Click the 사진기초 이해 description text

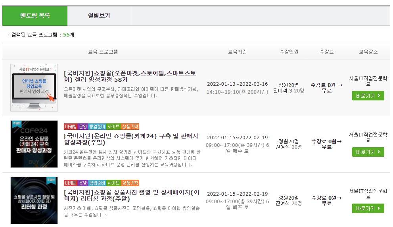[132, 212]
